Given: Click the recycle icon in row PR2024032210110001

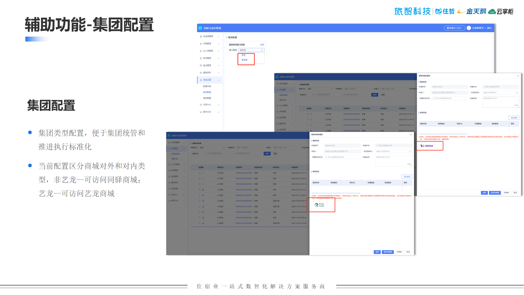Looking at the screenshot, I should 203,190.
